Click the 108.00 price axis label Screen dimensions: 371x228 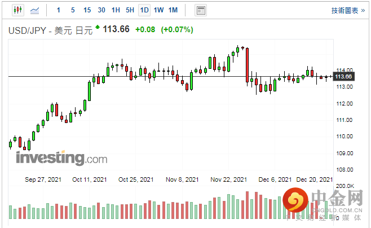(x=344, y=169)
